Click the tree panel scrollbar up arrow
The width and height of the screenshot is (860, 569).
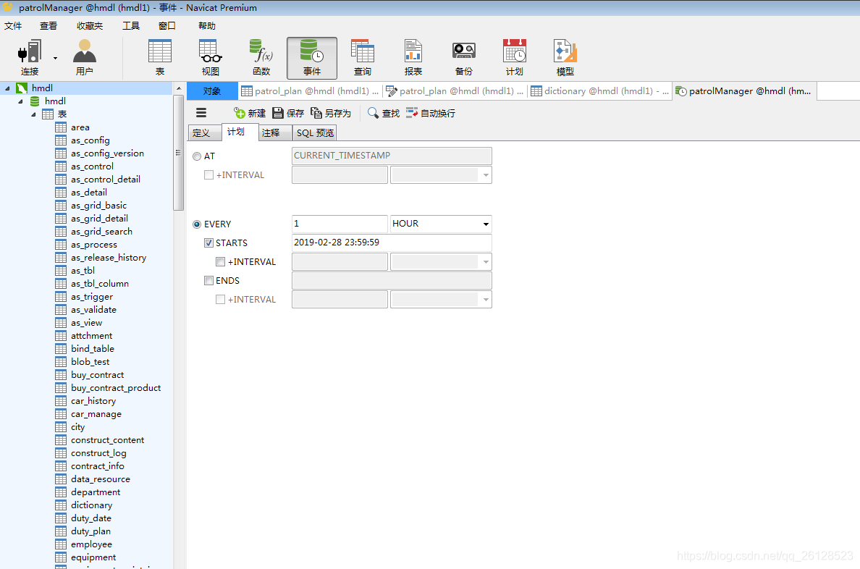178,88
